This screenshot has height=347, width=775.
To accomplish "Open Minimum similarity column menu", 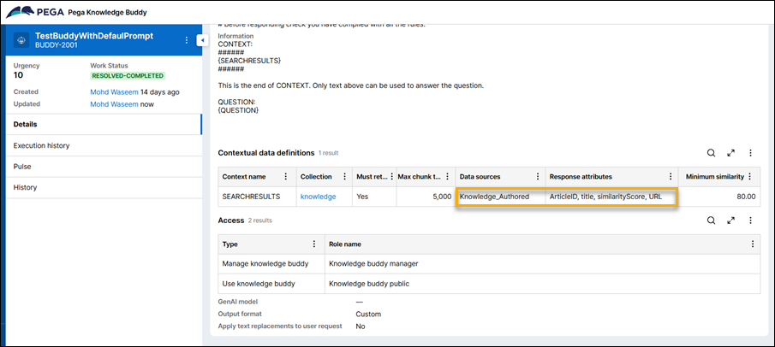I will [749, 177].
